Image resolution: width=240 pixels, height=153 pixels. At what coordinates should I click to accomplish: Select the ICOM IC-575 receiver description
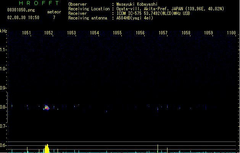(153, 13)
